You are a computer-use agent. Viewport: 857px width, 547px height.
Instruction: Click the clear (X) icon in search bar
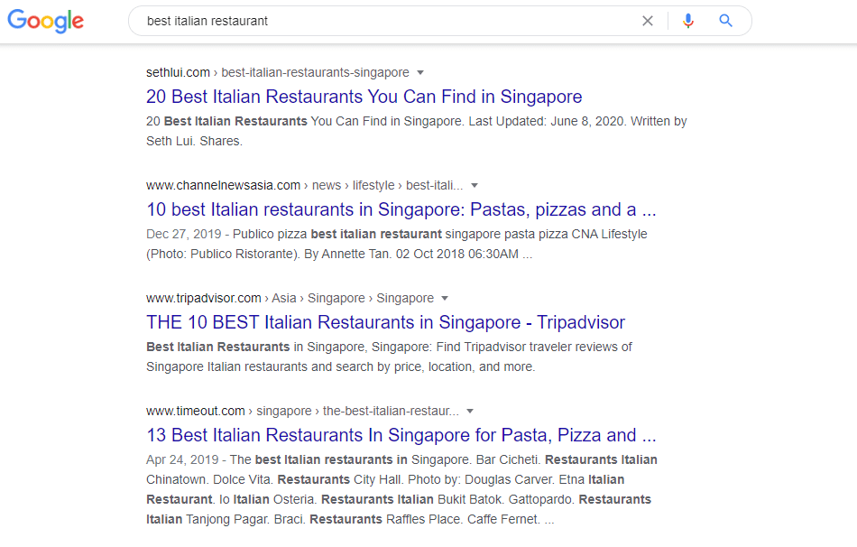(648, 20)
